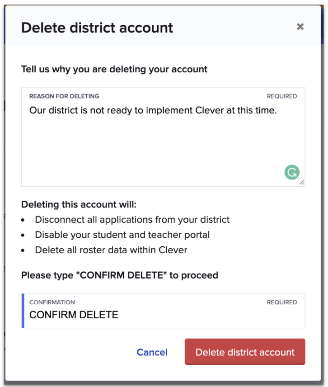Image resolution: width=328 pixels, height=387 pixels.
Task: Select the close cross at top right
Action: [x=300, y=27]
